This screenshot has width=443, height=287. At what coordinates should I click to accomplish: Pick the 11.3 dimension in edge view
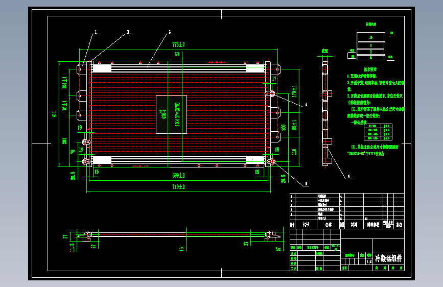[72, 248]
